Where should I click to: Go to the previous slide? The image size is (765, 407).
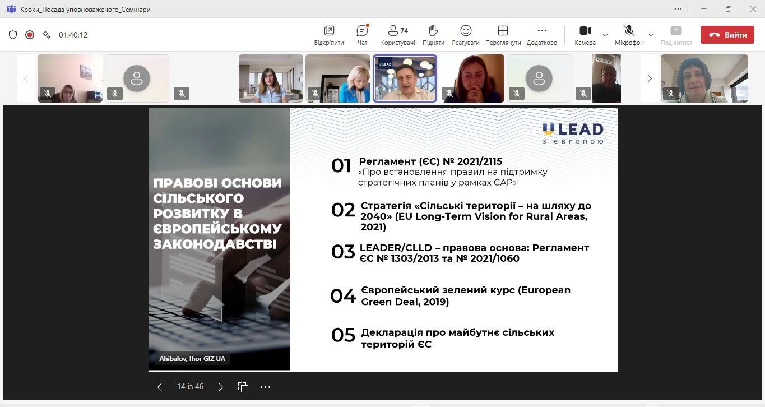point(160,387)
